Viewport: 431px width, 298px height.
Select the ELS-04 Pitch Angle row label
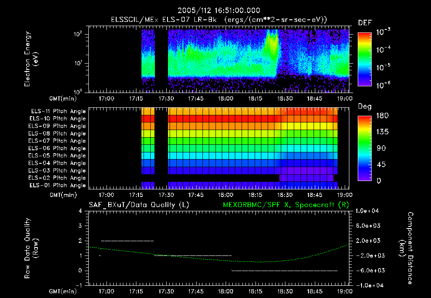tap(57, 163)
